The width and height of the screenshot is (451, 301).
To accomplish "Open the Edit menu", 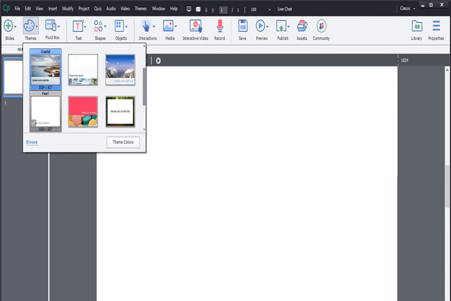I will point(28,9).
